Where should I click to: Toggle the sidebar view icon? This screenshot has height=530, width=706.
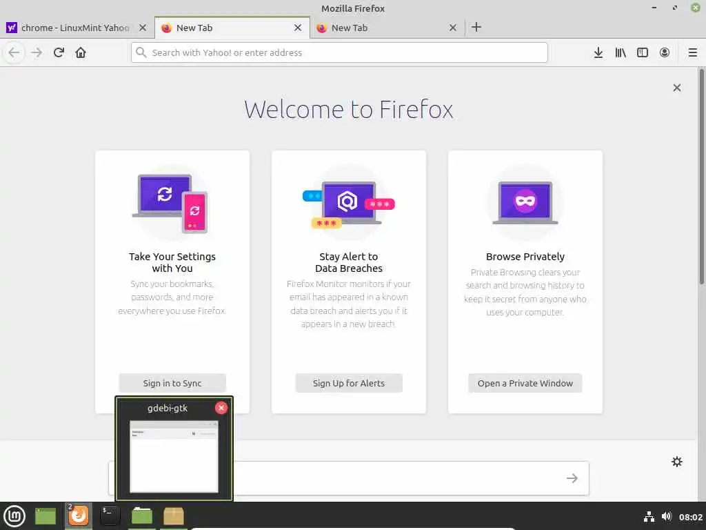tap(643, 52)
